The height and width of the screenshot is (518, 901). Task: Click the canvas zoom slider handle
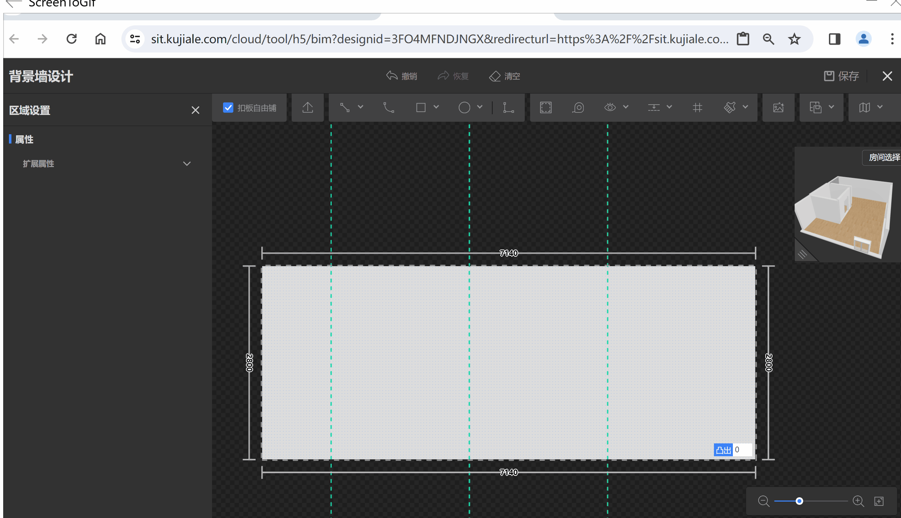(x=799, y=501)
